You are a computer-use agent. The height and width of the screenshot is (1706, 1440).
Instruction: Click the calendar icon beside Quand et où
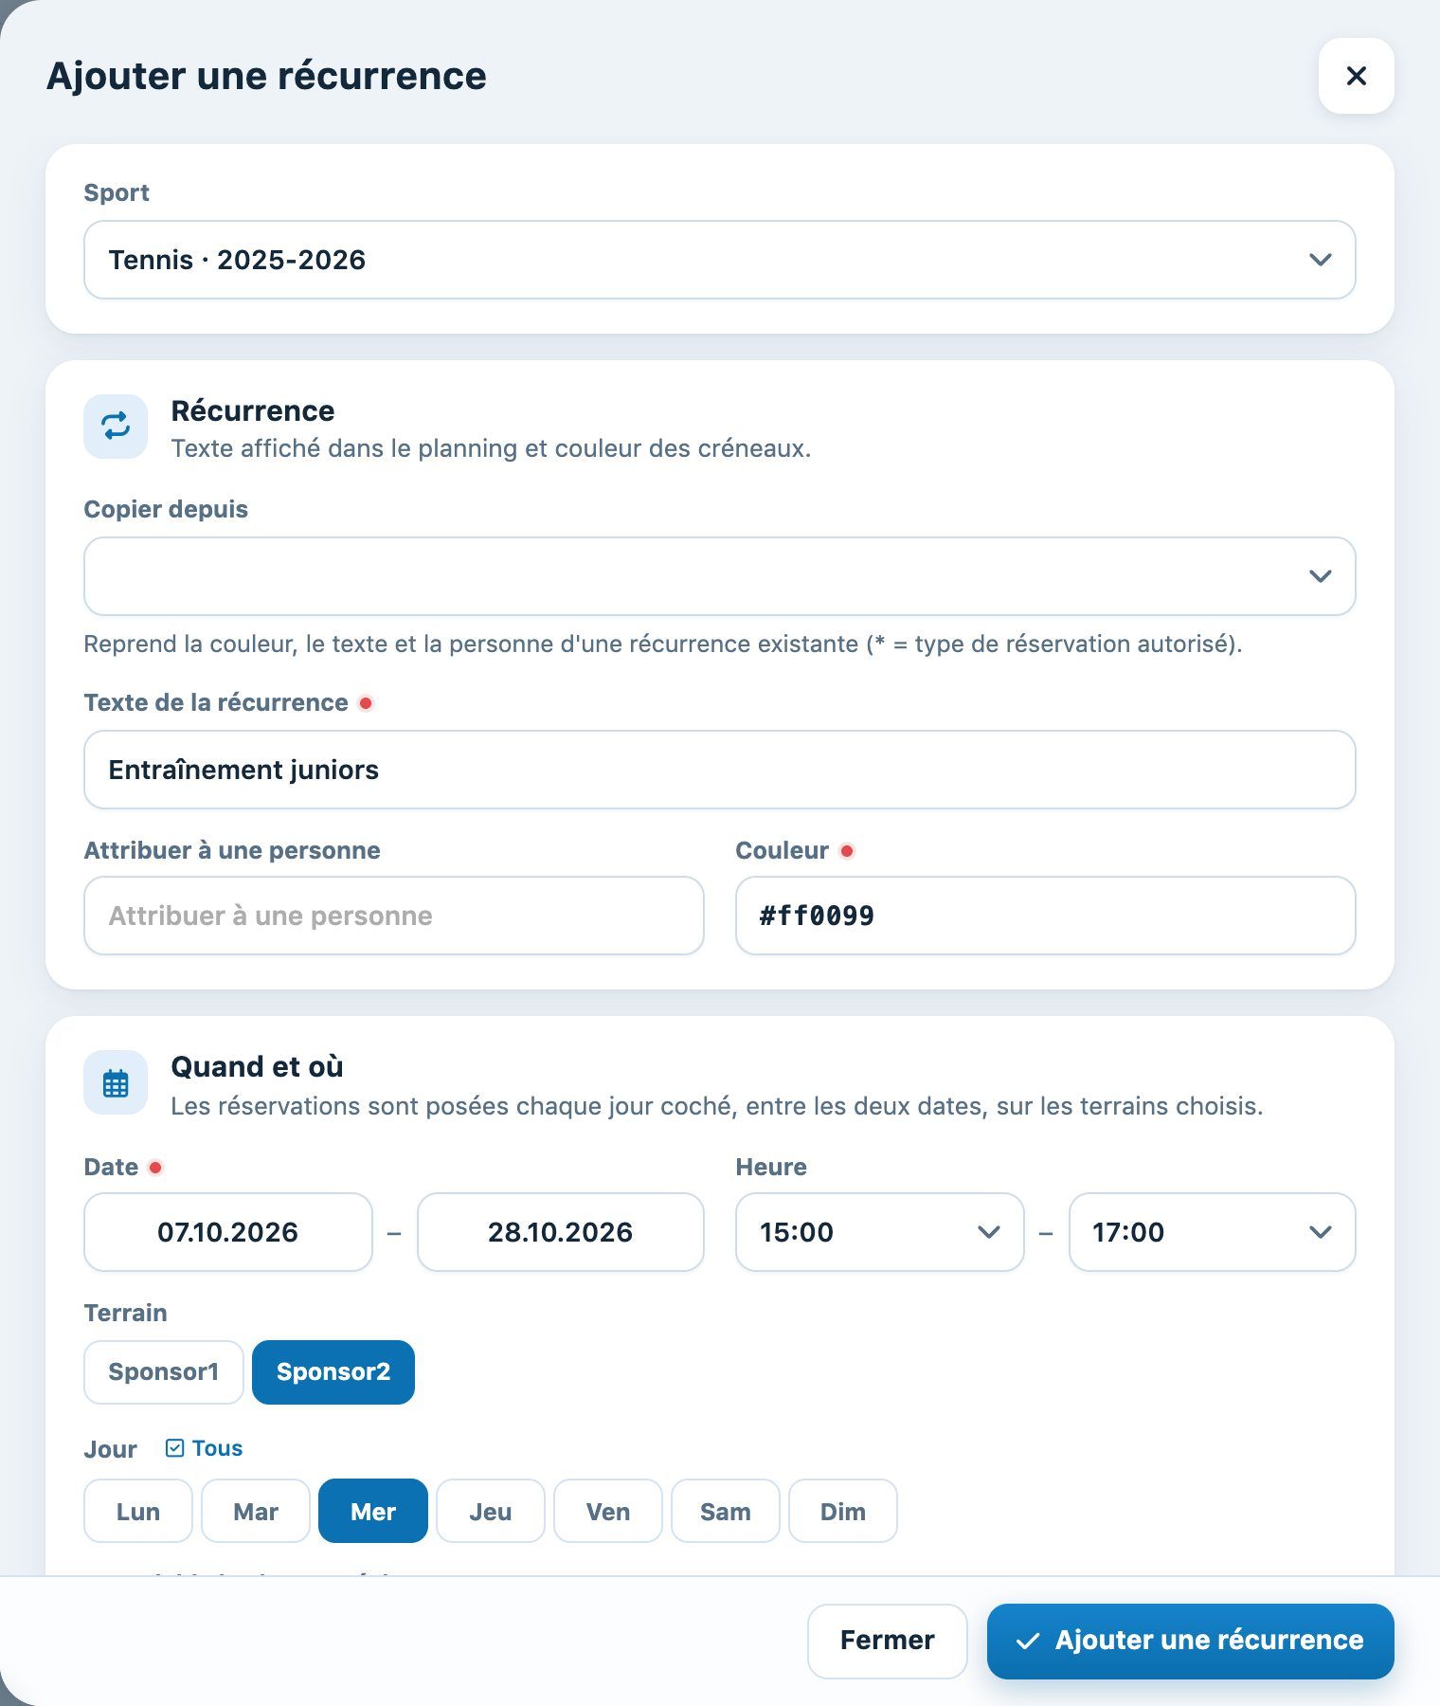coord(116,1082)
